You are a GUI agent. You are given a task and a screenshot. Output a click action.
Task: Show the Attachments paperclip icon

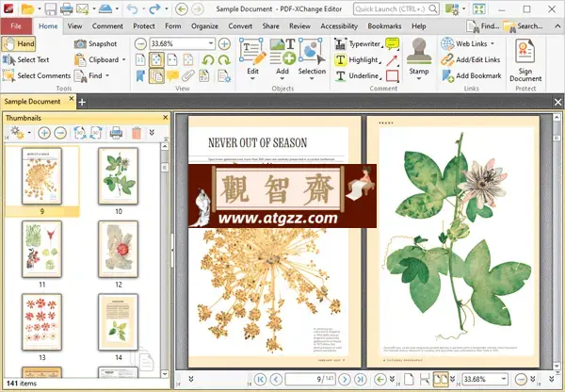click(x=188, y=75)
